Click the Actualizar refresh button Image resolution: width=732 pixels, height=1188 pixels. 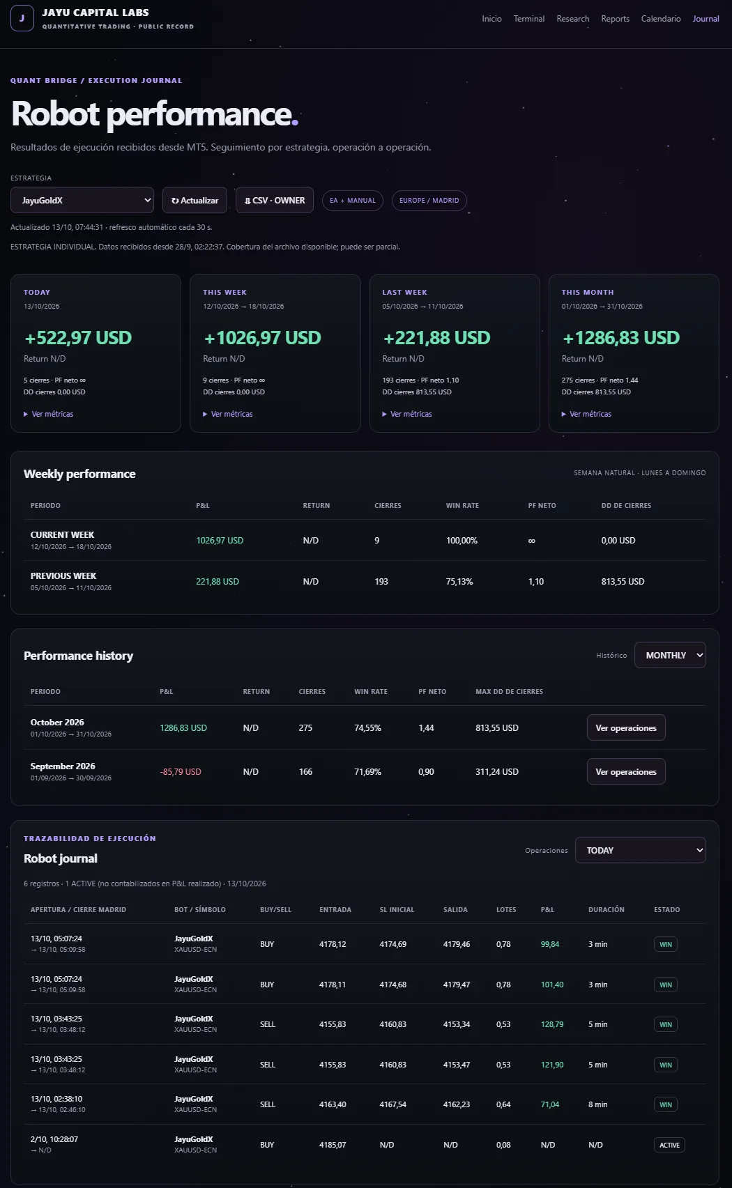[195, 201]
